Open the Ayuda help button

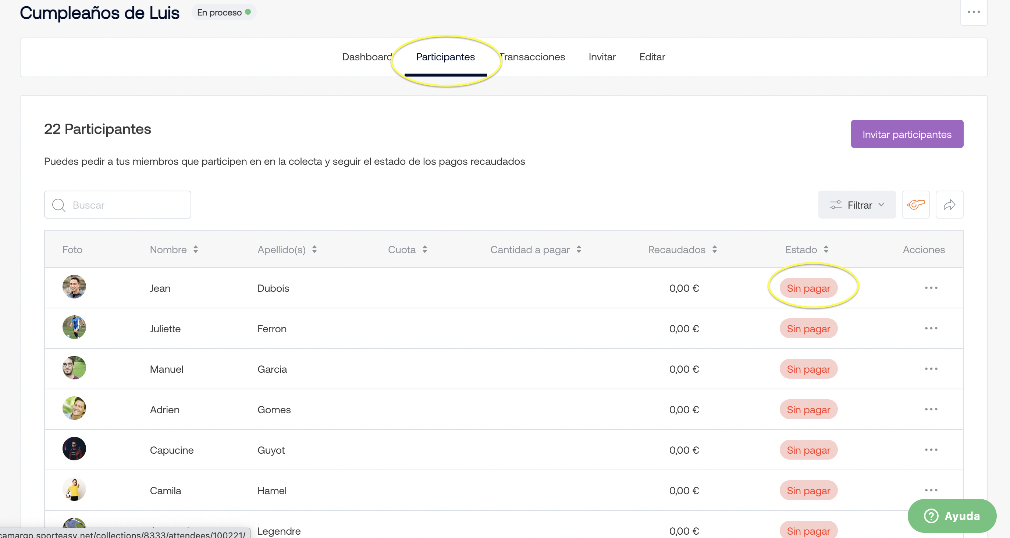pos(952,516)
